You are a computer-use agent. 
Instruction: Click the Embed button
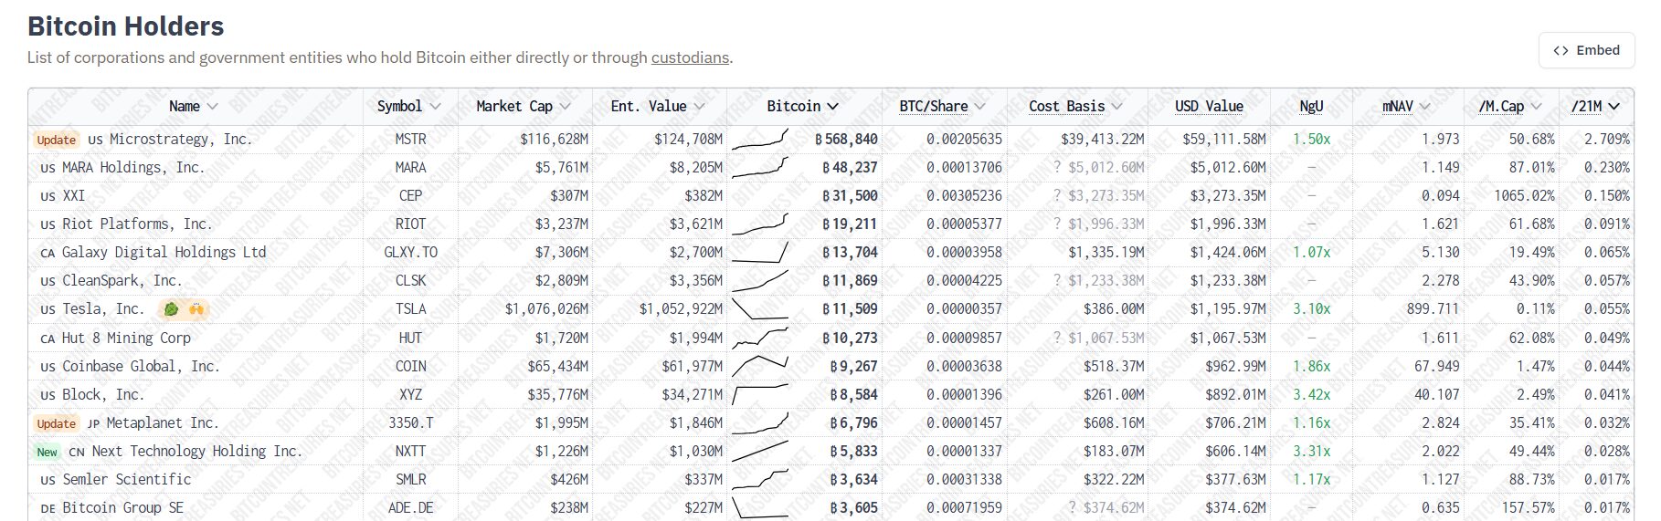point(1586,50)
